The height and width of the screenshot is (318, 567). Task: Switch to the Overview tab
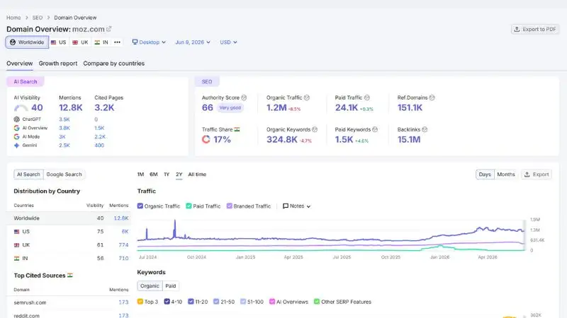(x=20, y=64)
